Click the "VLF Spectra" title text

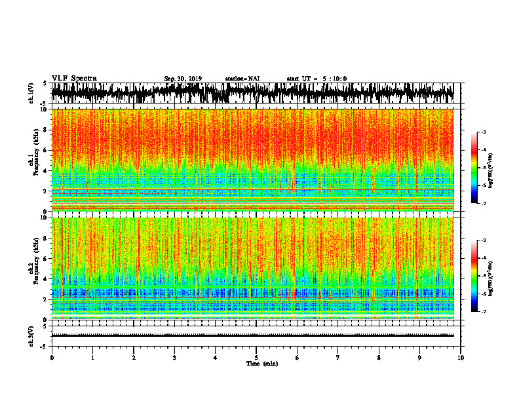coord(74,79)
